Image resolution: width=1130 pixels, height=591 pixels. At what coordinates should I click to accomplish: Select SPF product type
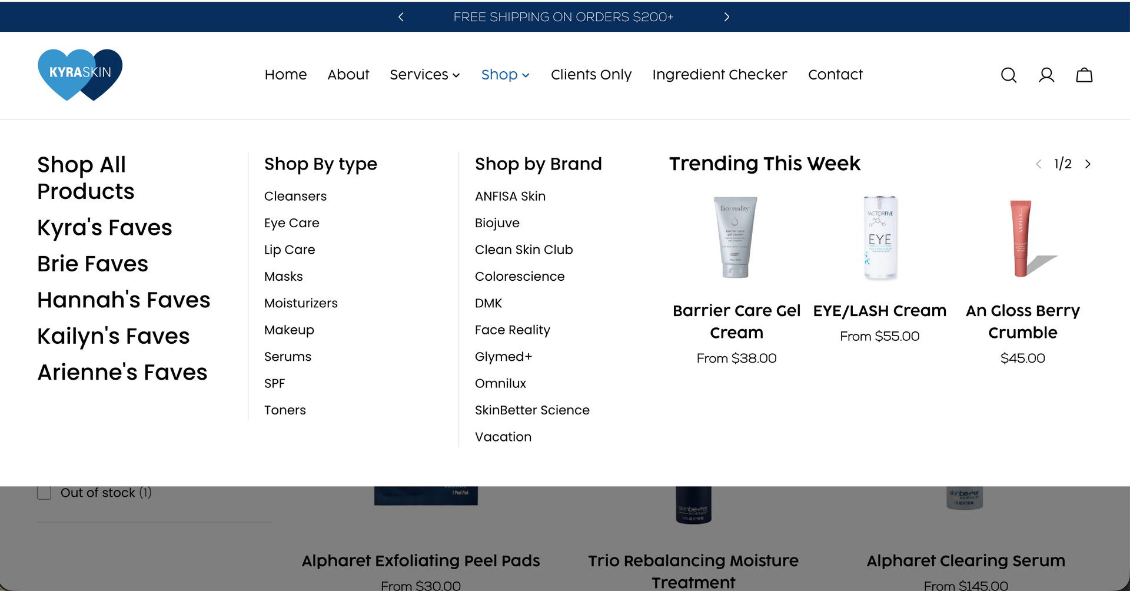275,384
